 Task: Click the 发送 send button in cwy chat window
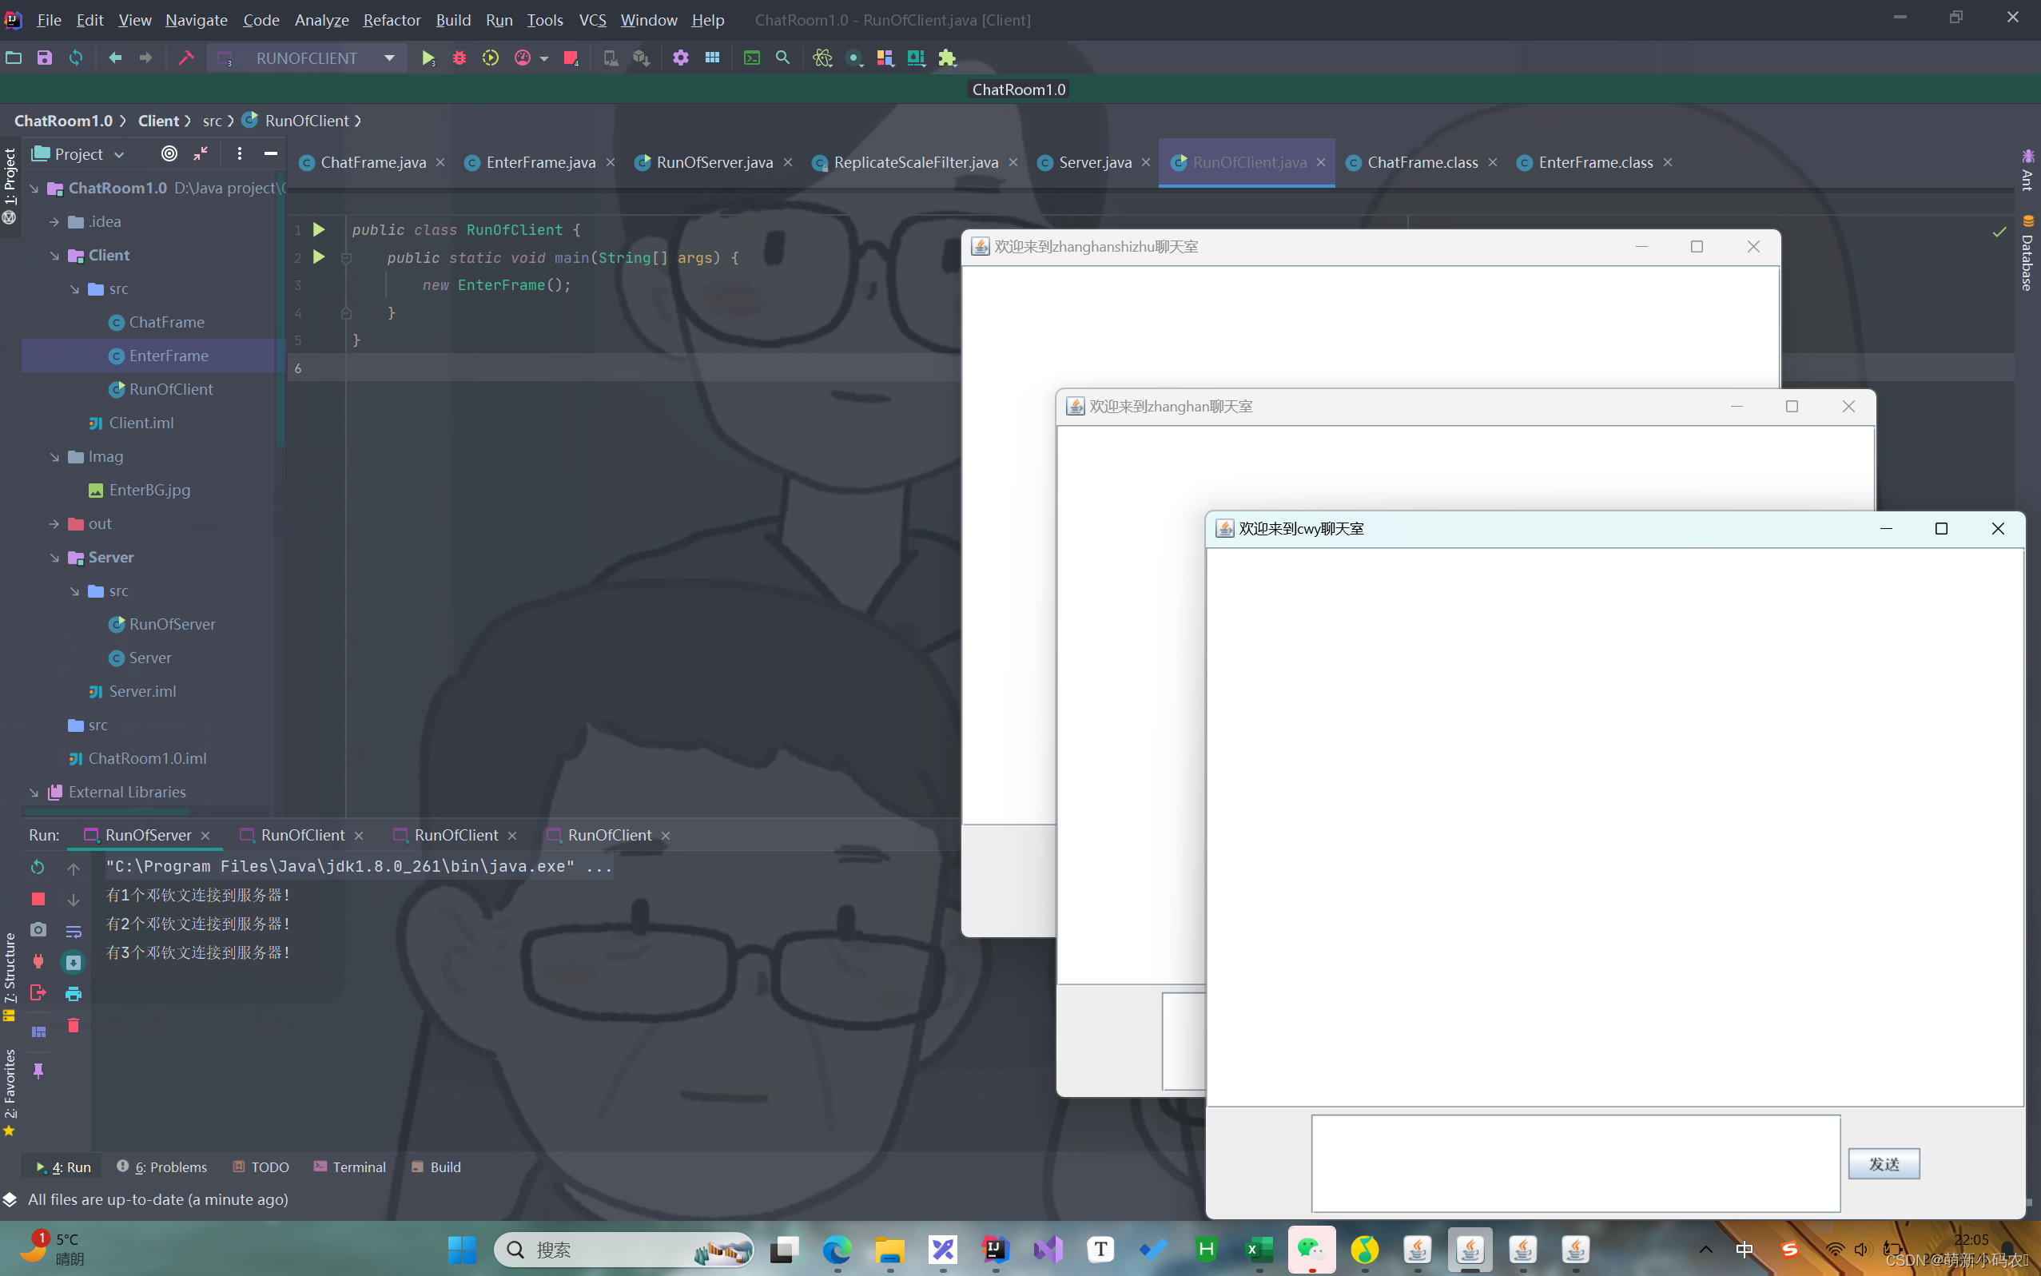pos(1883,1164)
